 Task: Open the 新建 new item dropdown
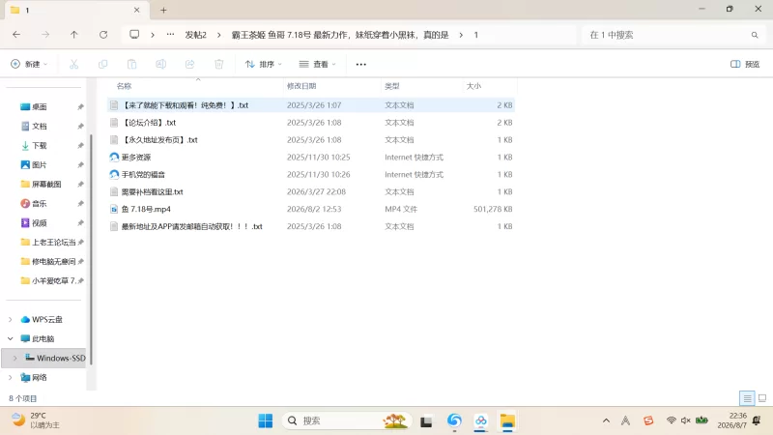click(x=29, y=64)
